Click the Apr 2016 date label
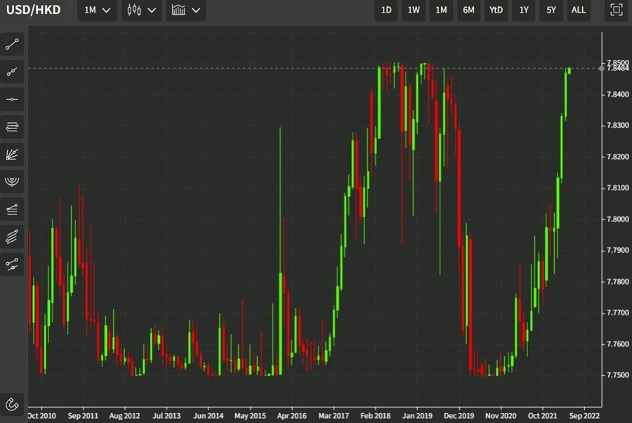632x423 pixels. 292,416
